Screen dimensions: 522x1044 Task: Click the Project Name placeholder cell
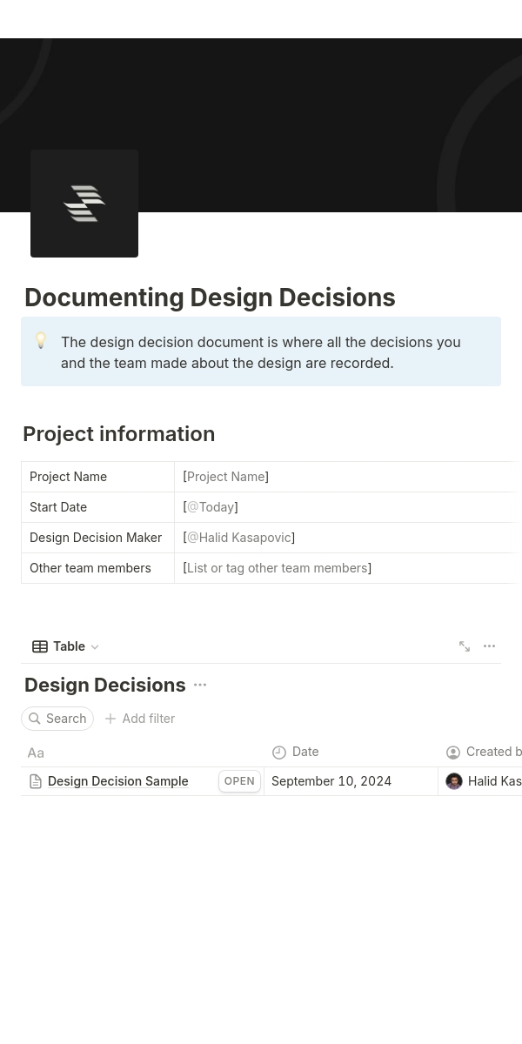(x=226, y=477)
